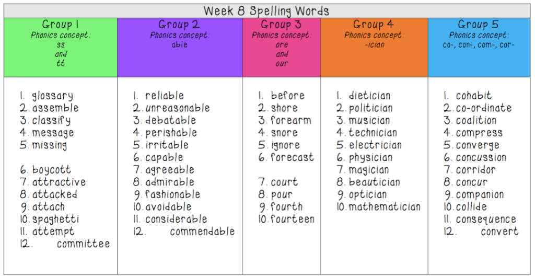Select the word consequence
535x277 pixels.
pyautogui.click(x=486, y=220)
